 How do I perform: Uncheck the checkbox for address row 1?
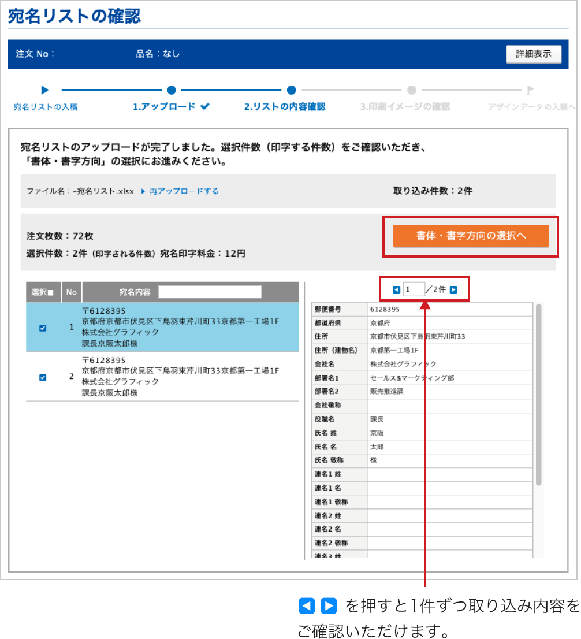click(x=43, y=328)
